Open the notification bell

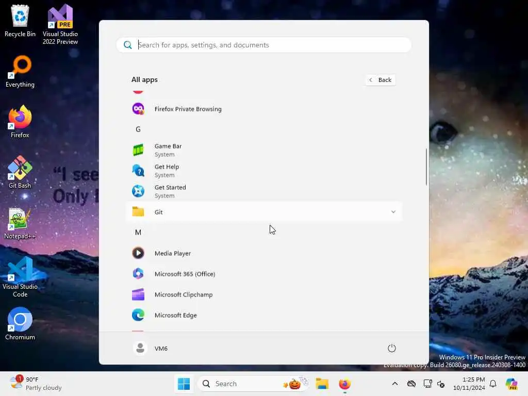pos(492,384)
